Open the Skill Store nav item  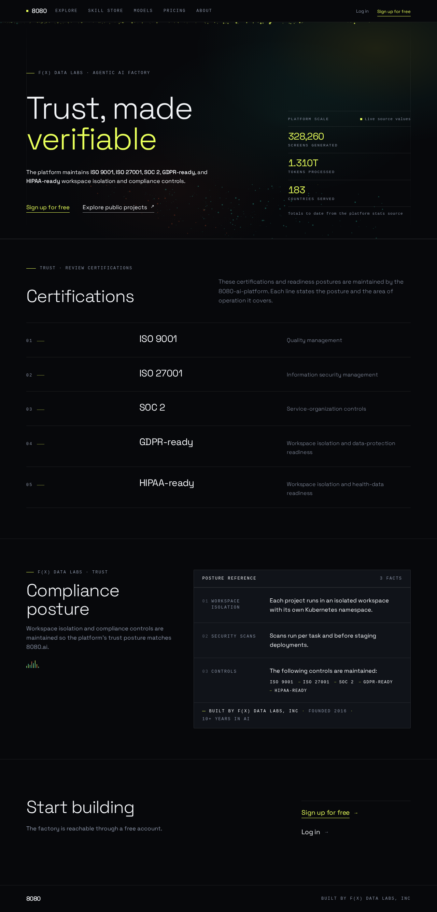pos(105,11)
